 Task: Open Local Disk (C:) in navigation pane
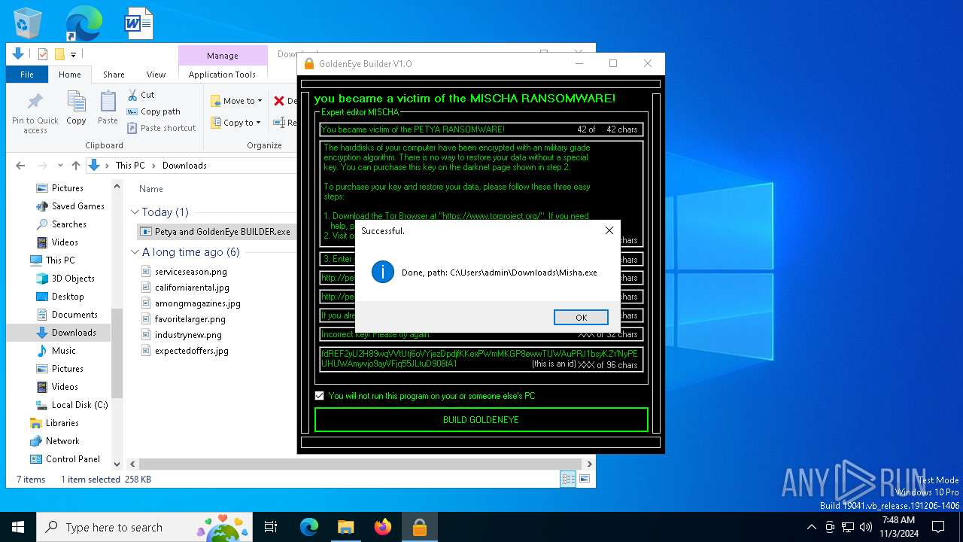point(71,405)
